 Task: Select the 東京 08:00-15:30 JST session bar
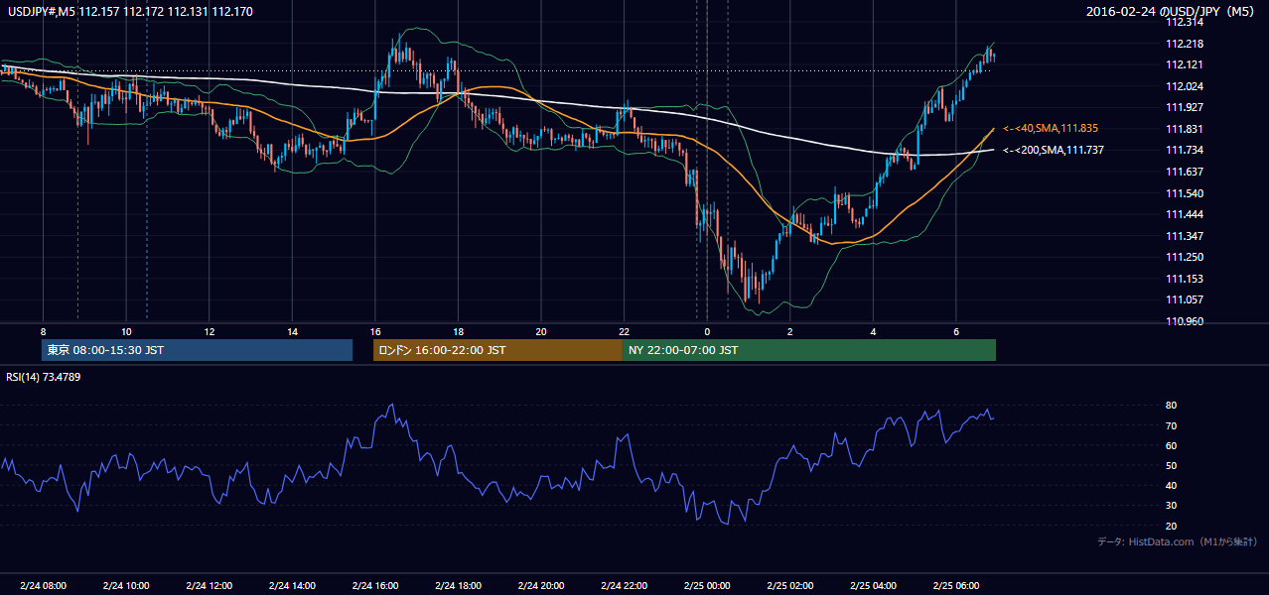coord(198,350)
